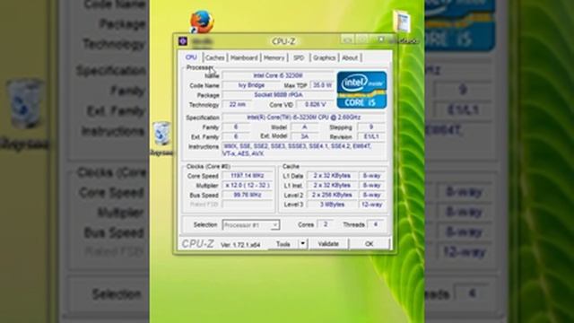Viewport: 574px width, 323px height.
Task: Select the folder icon on the desktop
Action: click(402, 22)
